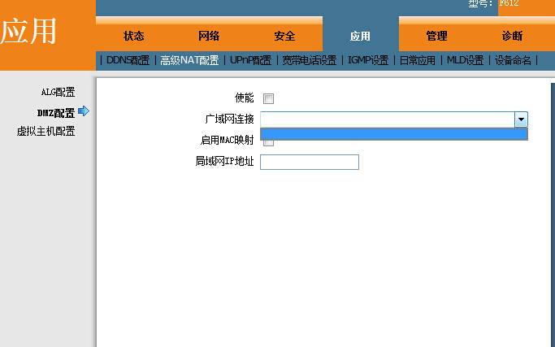The width and height of the screenshot is (555, 347).
Task: Open MLD设置 submenu
Action: (465, 60)
